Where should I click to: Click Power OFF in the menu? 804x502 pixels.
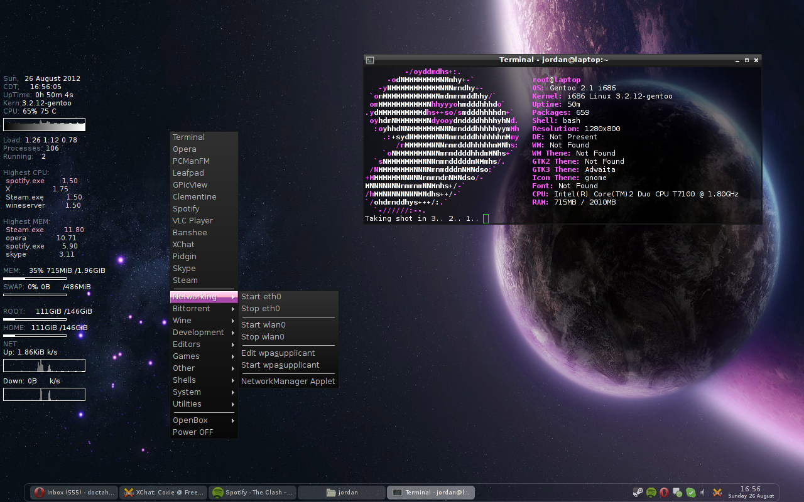[x=193, y=432]
